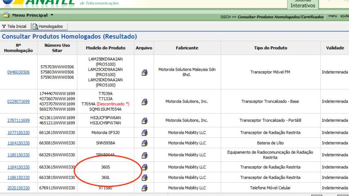Open file icon for Motorola SF520
Viewport: 349px width, 196px height.
[x=144, y=133]
